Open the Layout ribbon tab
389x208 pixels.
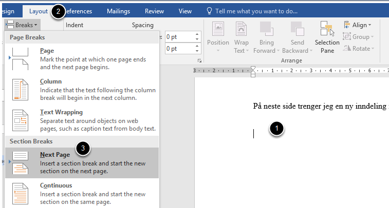click(x=38, y=11)
